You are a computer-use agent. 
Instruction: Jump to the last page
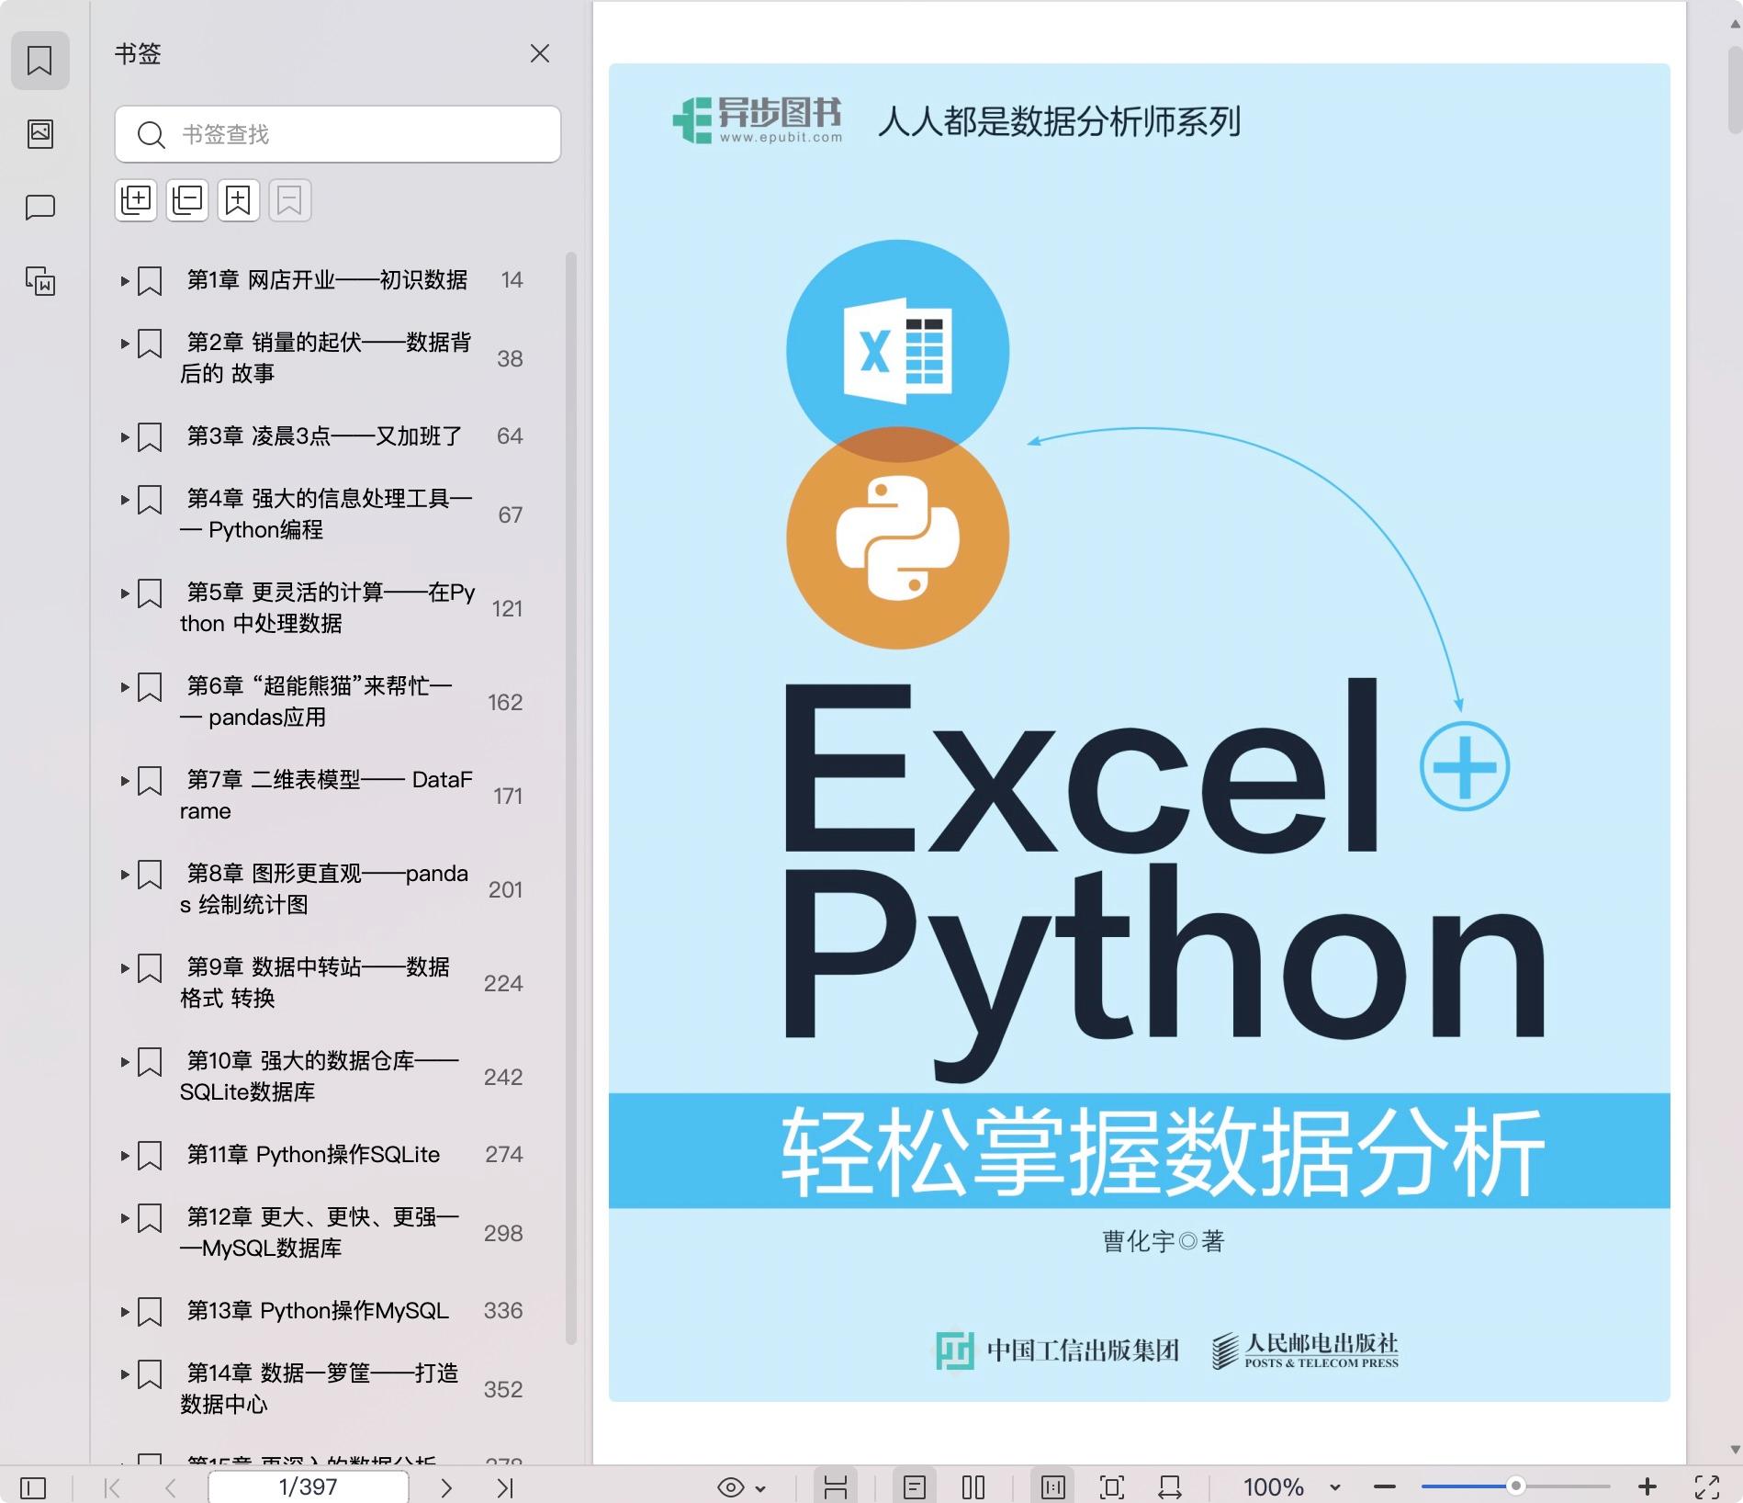[505, 1487]
